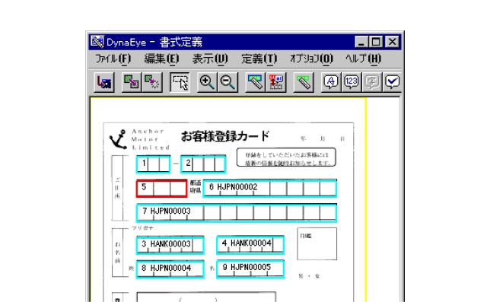Click the speech bubble letter A icon
The width and height of the screenshot is (490, 302).
pyautogui.click(x=331, y=82)
